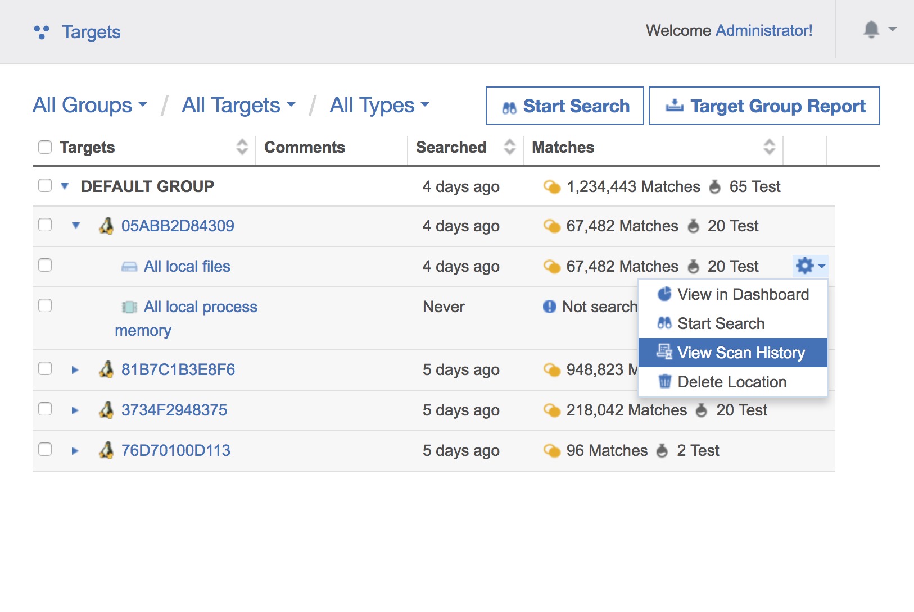Select the checkbox for target 3734F2948375
The image size is (914, 612).
(x=45, y=409)
